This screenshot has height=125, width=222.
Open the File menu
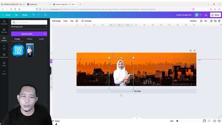[16, 15]
